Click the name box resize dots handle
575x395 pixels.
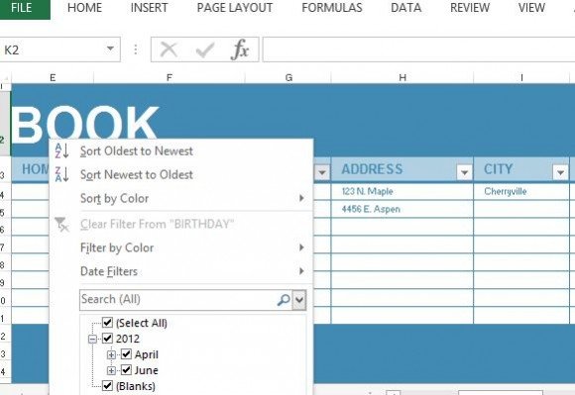point(136,49)
